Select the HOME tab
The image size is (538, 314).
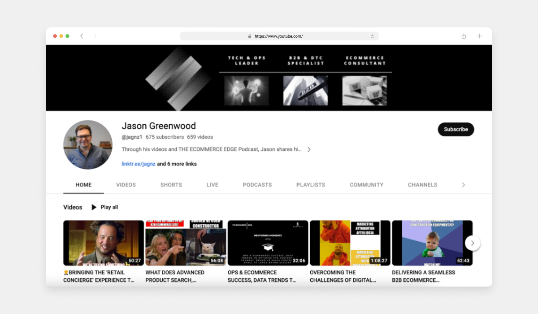tap(84, 185)
